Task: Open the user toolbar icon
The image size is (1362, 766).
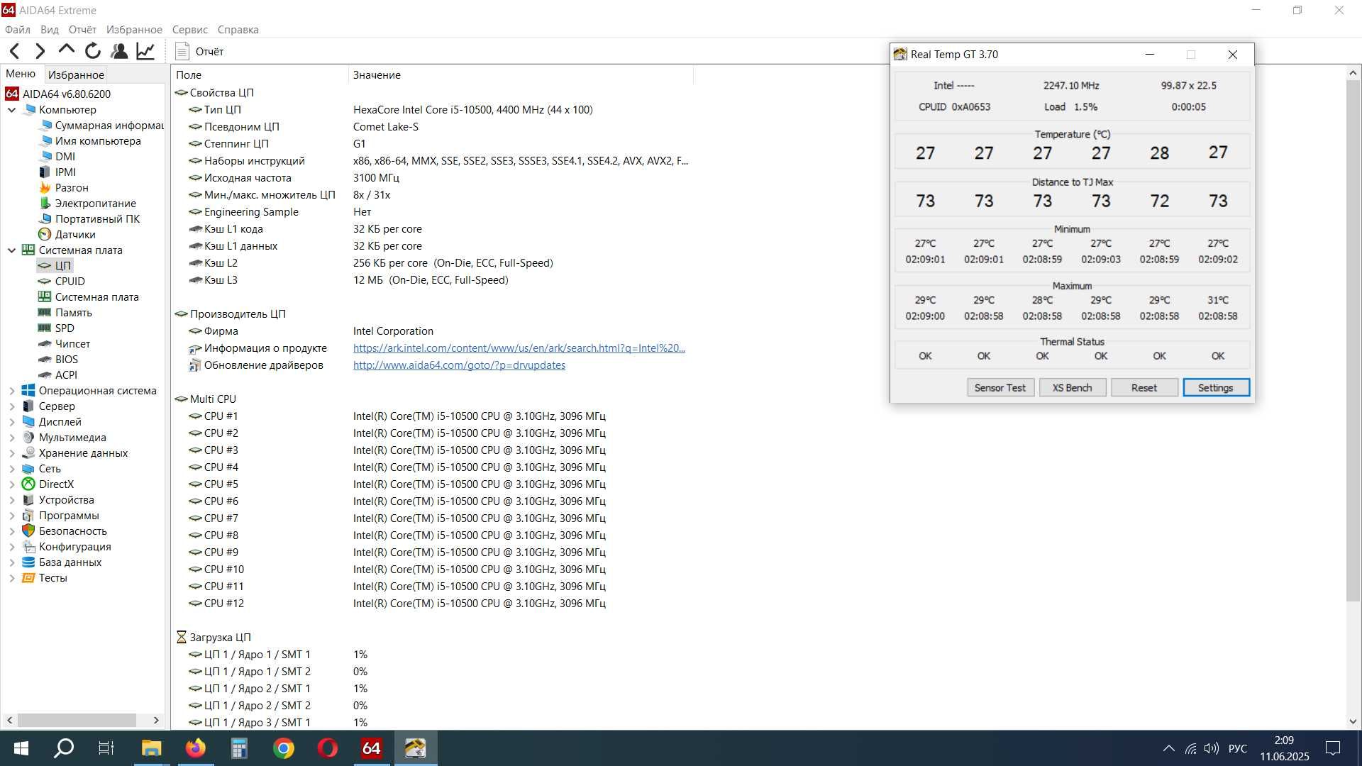Action: (x=119, y=51)
